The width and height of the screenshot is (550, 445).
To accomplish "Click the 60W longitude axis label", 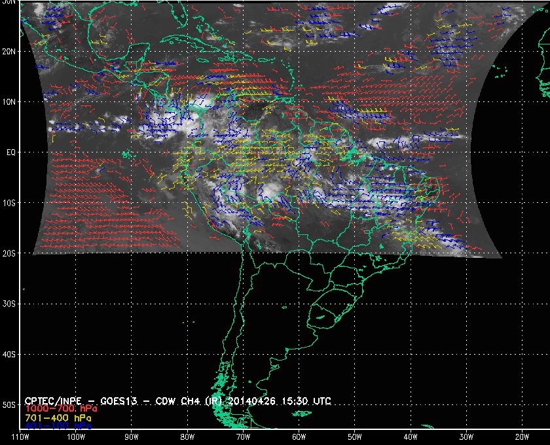I will 299,436.
